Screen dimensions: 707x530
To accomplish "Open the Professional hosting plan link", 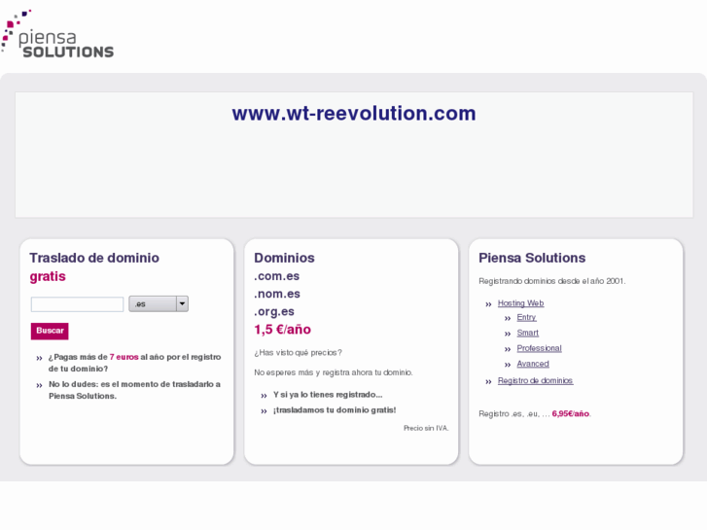I will point(539,348).
